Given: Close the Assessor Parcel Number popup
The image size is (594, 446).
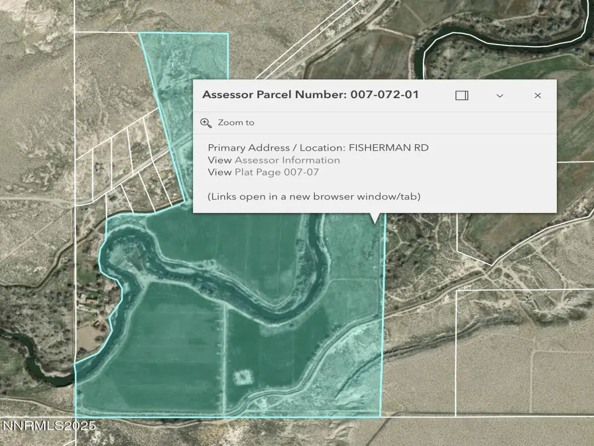Looking at the screenshot, I should click(x=538, y=96).
